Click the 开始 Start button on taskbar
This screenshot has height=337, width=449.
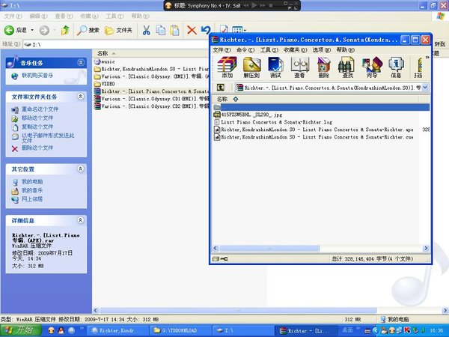tap(18, 330)
